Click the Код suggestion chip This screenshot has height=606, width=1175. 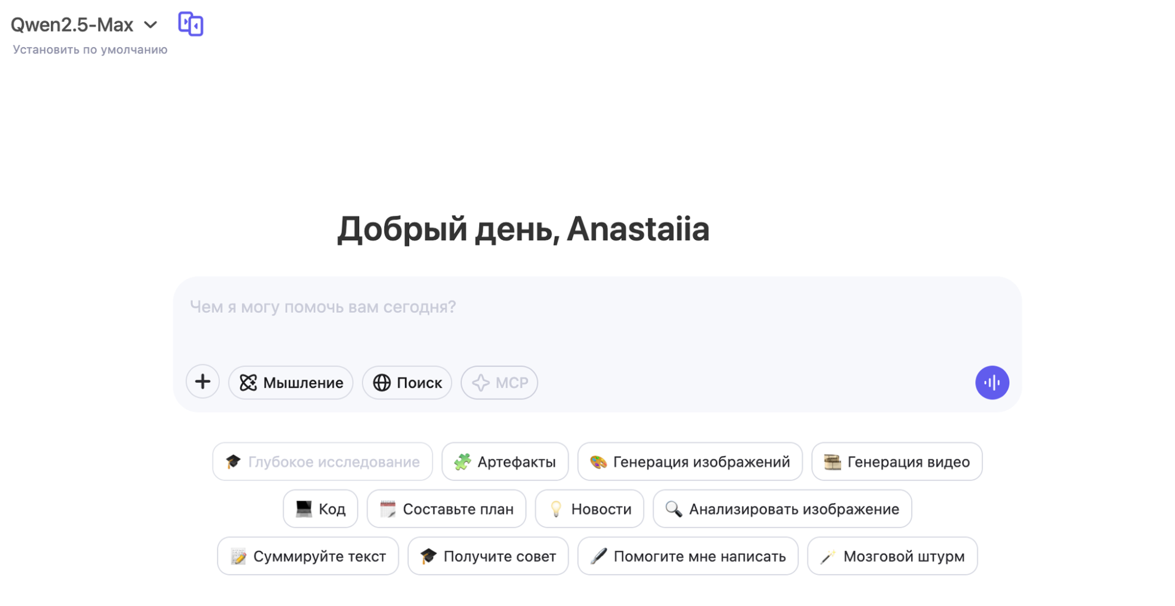[x=320, y=509]
